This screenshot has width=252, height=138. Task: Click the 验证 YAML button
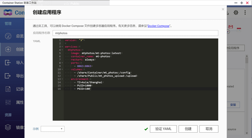coord(163,129)
